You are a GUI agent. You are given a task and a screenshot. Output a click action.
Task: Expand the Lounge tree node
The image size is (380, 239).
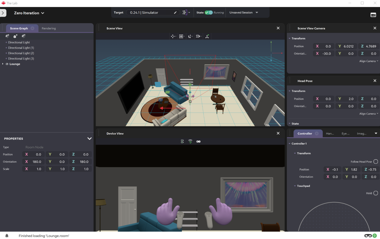[3, 64]
